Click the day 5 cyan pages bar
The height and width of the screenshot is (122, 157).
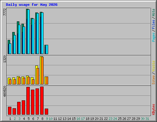[29, 32]
